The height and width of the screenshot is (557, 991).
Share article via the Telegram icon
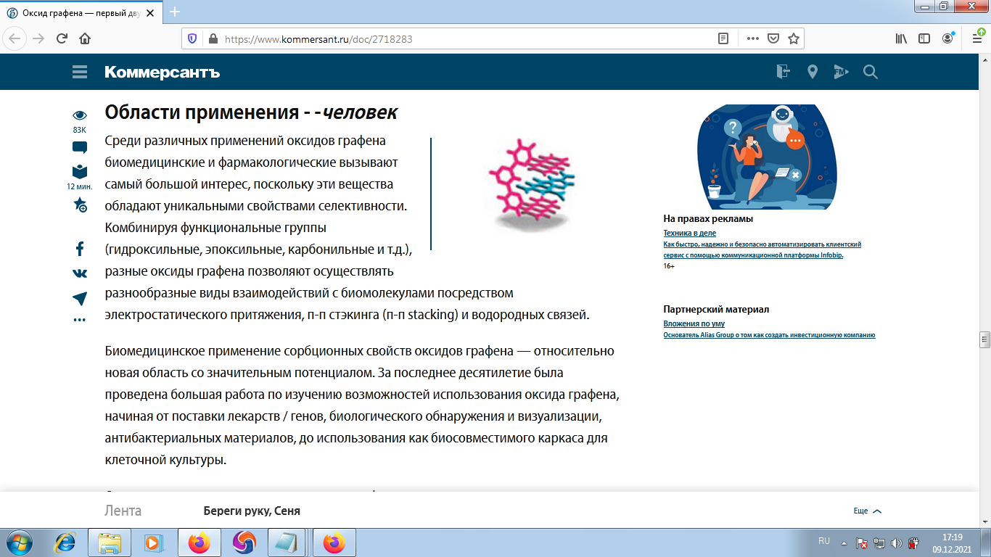point(79,297)
